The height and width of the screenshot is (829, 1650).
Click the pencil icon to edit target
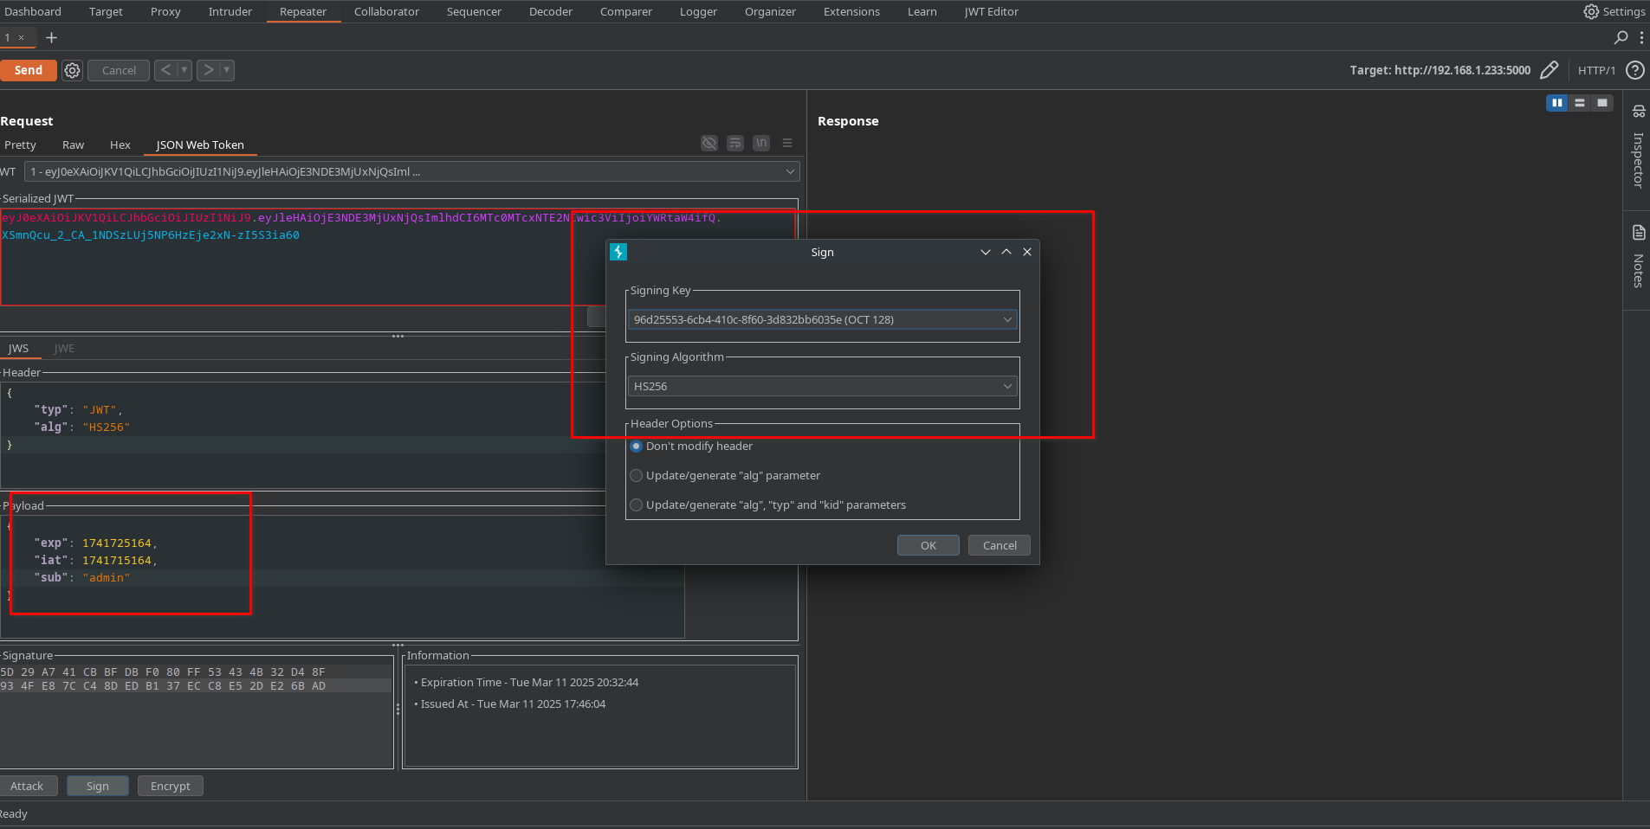1550,70
